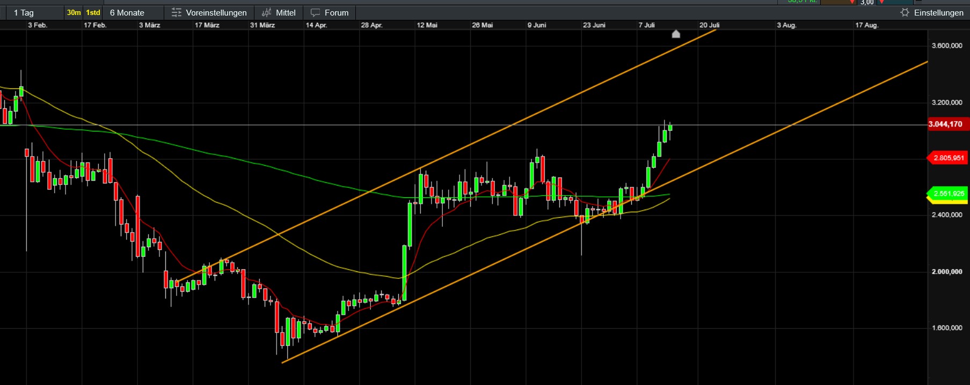Click the 31 März date label
The image size is (970, 385).
click(262, 25)
